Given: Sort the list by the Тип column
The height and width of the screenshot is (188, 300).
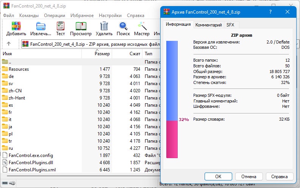Looking at the screenshot, I should pyautogui.click(x=152, y=54).
